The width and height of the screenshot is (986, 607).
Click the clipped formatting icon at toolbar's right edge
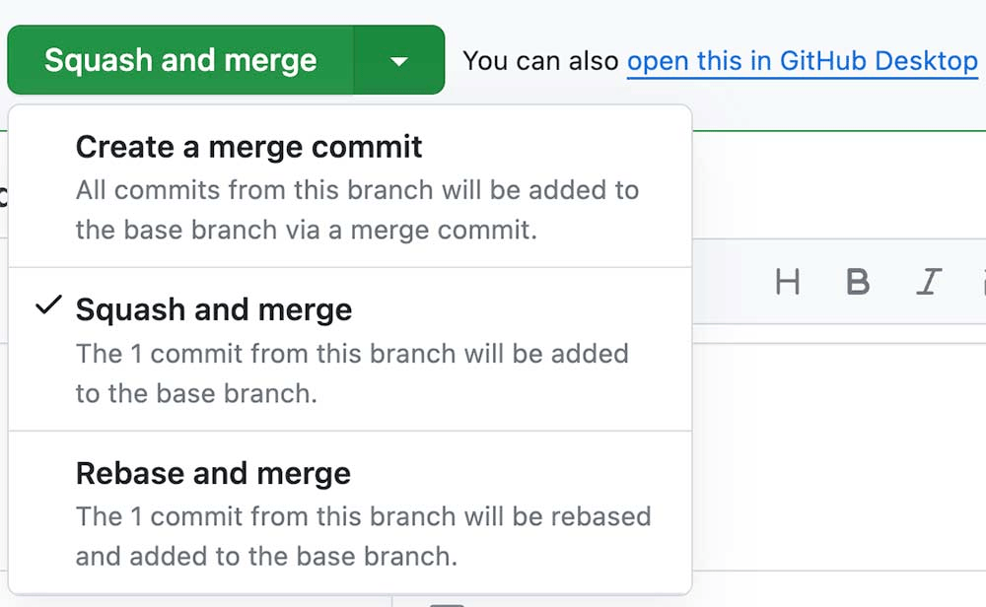(981, 282)
